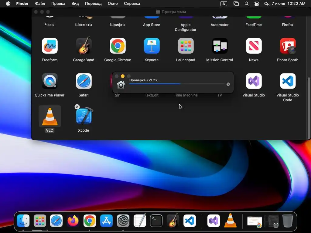
Task: Select the Keynote app icon
Action: [x=152, y=46]
